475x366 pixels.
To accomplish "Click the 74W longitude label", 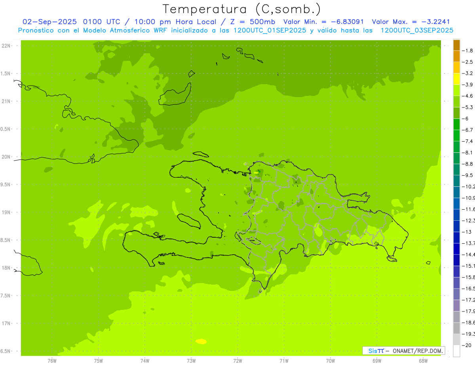I will point(145,361).
